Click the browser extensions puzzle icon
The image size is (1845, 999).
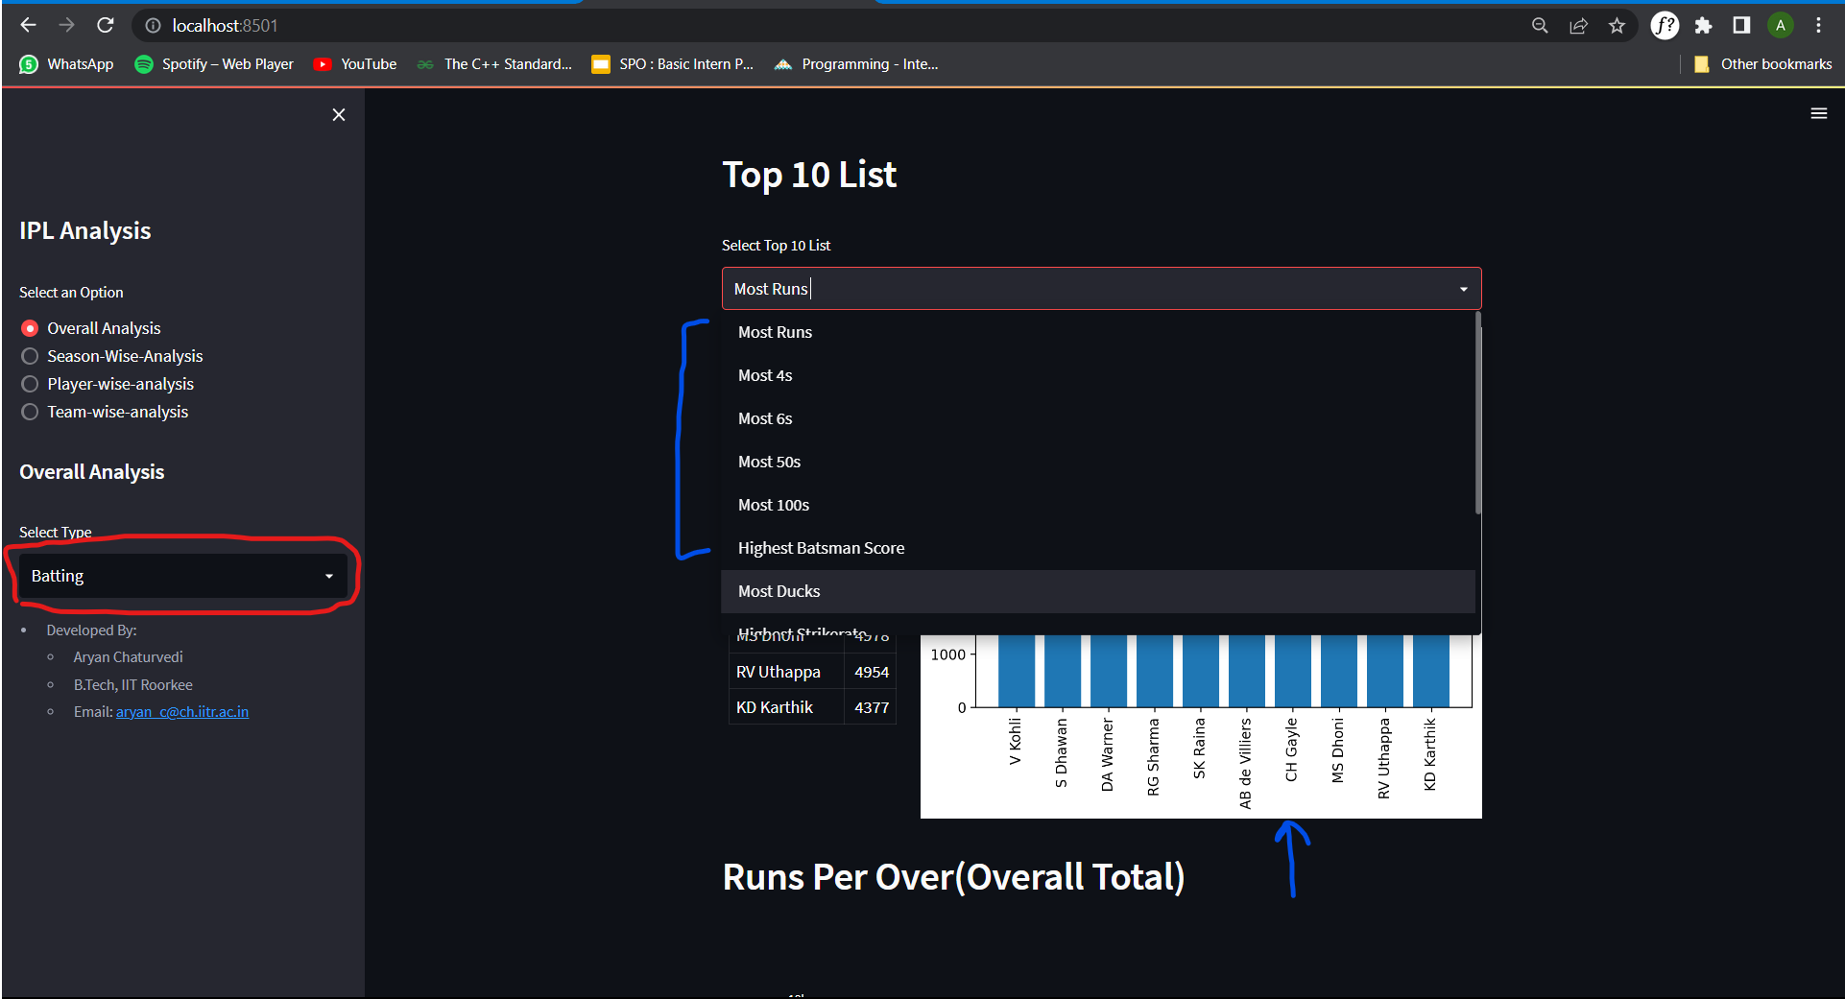1703,25
